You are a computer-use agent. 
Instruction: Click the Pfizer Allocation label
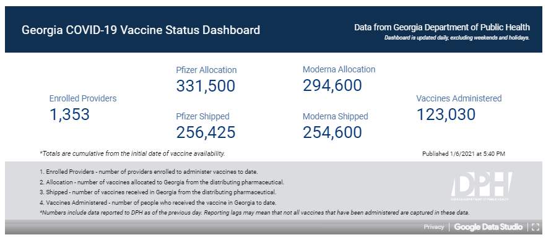(x=206, y=70)
